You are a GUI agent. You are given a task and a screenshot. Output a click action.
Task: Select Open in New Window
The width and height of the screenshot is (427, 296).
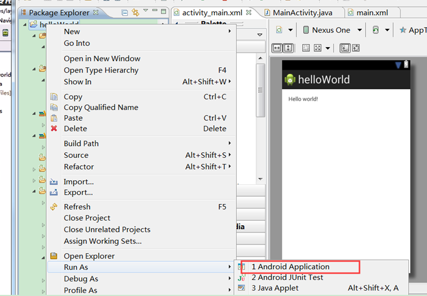click(x=141, y=59)
